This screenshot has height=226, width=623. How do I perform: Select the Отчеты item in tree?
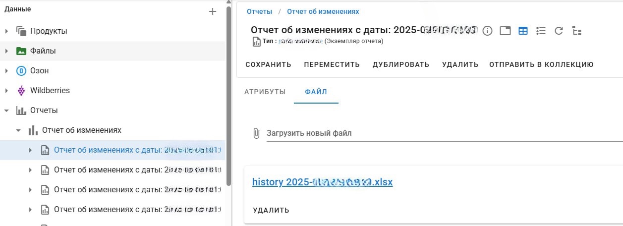pos(44,111)
